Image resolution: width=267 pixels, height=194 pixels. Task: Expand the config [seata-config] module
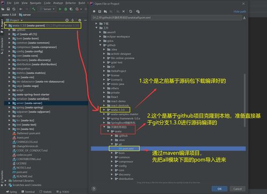[x=9, y=51]
